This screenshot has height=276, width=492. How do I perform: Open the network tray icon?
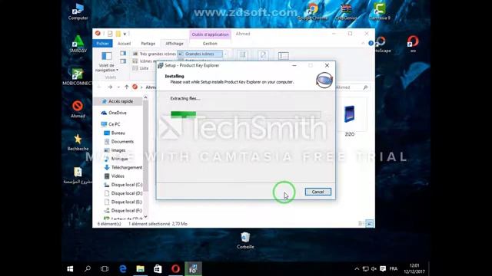coord(366,269)
